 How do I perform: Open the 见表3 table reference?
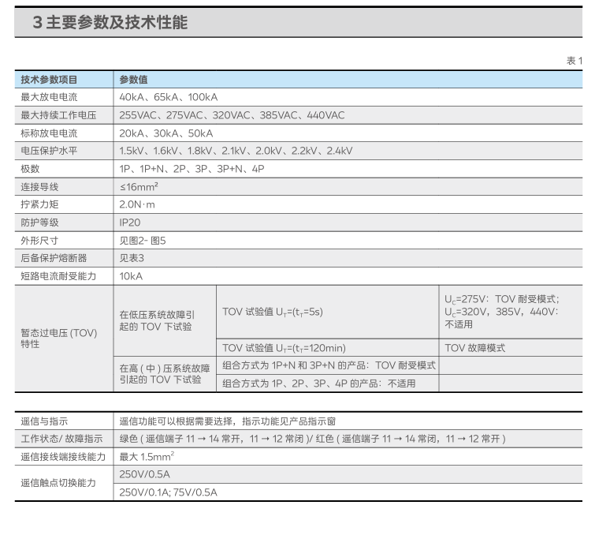click(x=132, y=258)
